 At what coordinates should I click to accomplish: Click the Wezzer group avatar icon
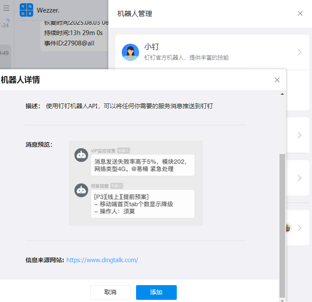click(x=26, y=10)
